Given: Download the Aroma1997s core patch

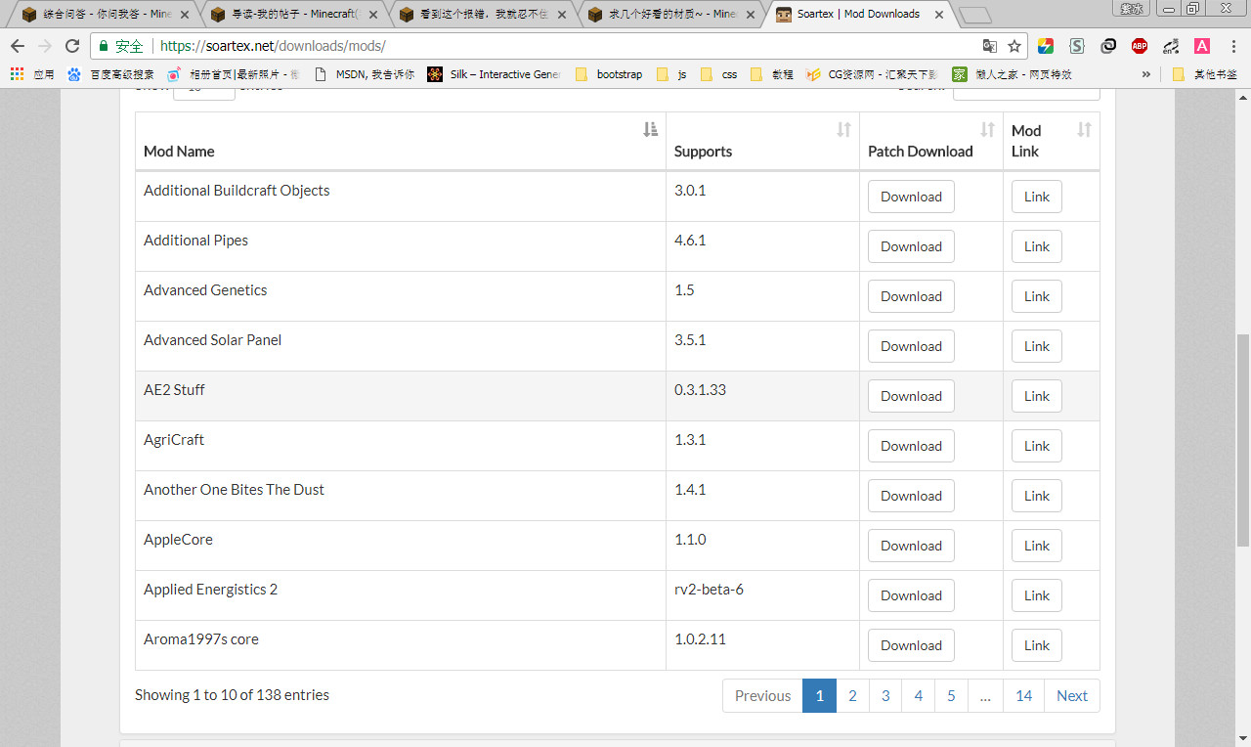Looking at the screenshot, I should pyautogui.click(x=911, y=645).
